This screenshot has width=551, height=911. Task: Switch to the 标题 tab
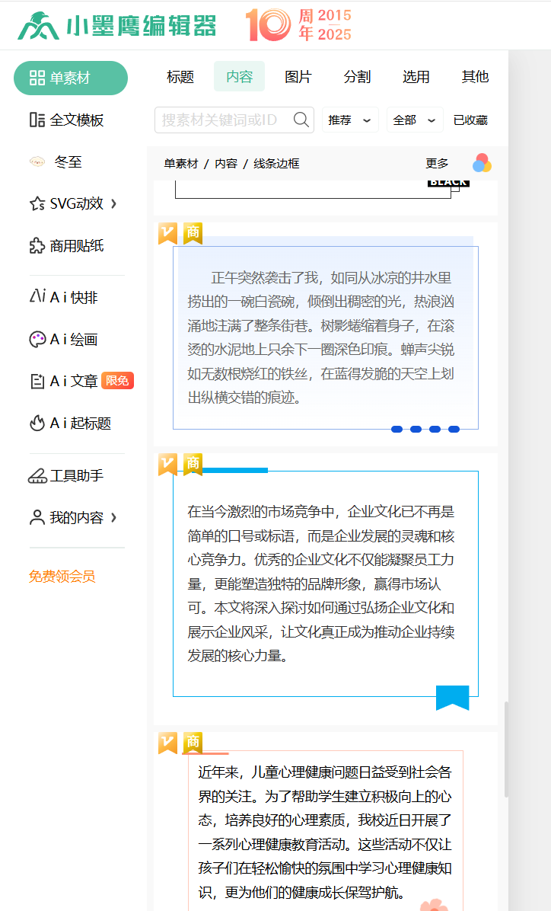[x=180, y=76]
